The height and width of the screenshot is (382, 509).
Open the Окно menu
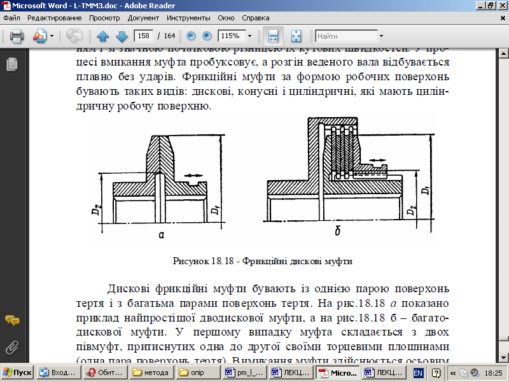point(226,18)
